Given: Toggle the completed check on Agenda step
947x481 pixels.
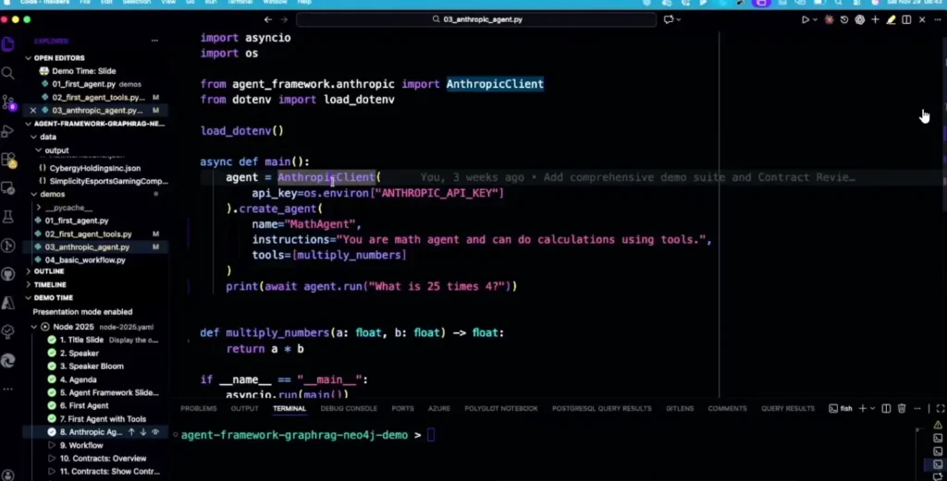Looking at the screenshot, I should pos(53,379).
